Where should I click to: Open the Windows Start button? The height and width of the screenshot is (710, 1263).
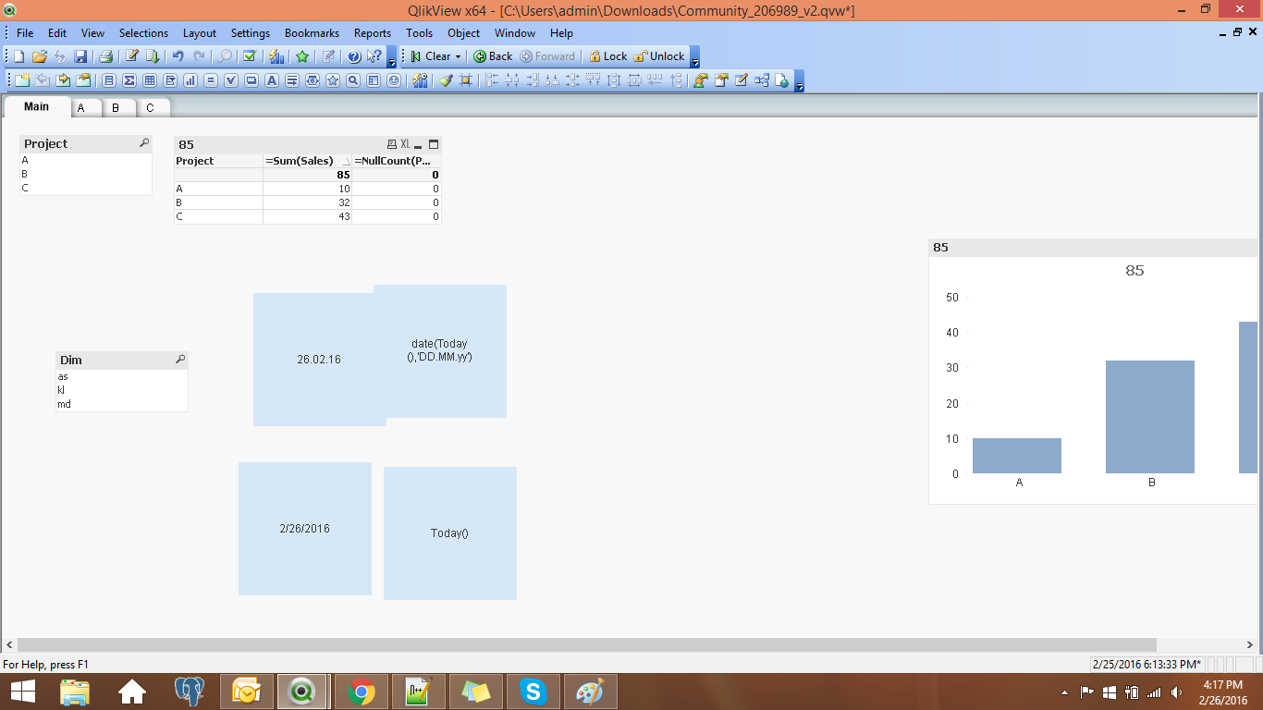(23, 691)
